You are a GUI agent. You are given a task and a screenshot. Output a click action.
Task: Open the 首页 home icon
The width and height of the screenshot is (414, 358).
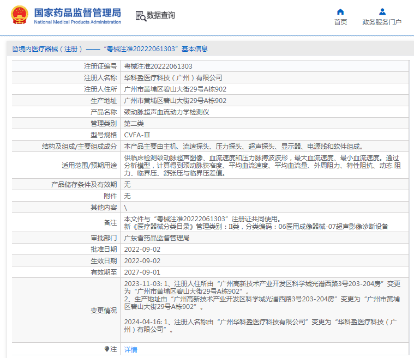pos(340,12)
